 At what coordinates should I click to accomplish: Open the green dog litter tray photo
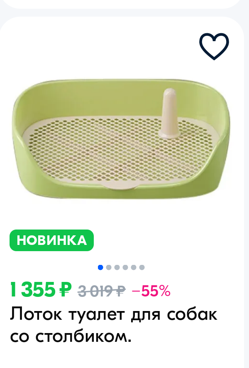point(121,139)
